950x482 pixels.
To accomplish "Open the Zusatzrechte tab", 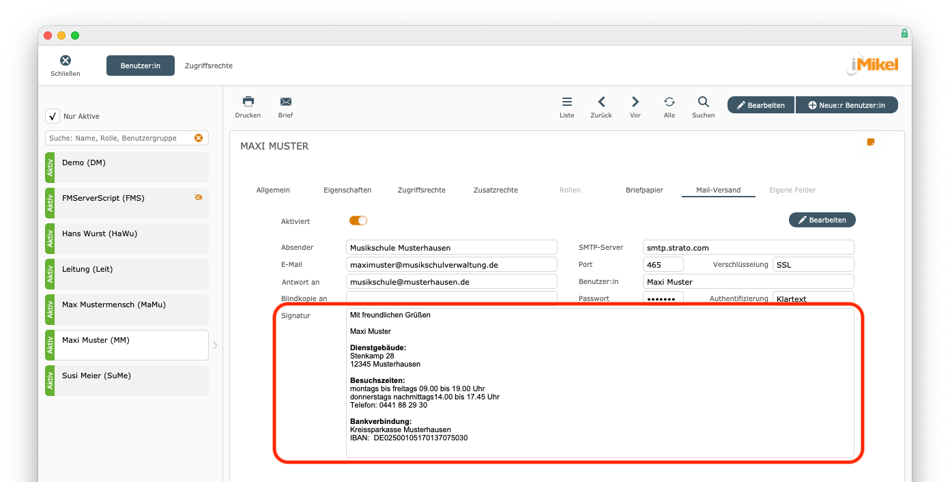I will pos(495,190).
